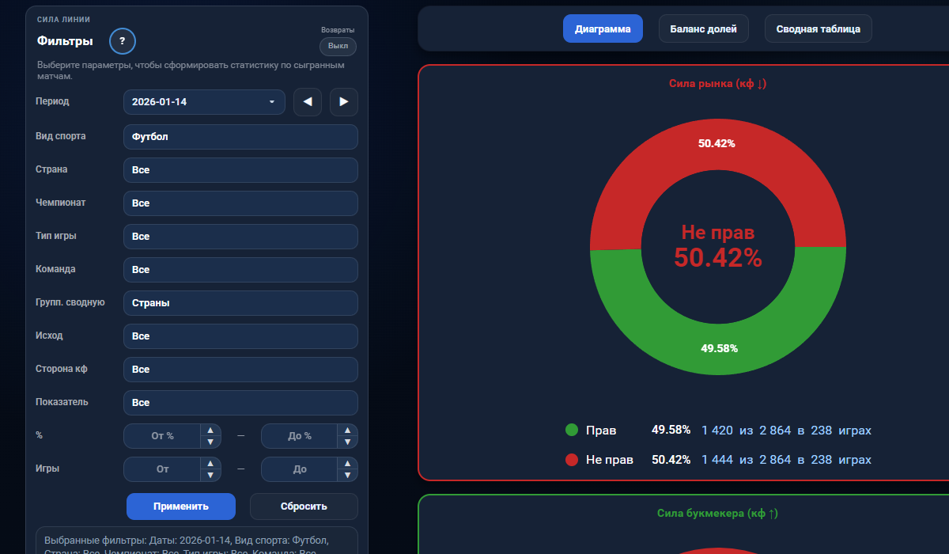Open the Вид спорта selector showing Футбол
Viewport: 949px width, 554px height.
click(x=240, y=137)
